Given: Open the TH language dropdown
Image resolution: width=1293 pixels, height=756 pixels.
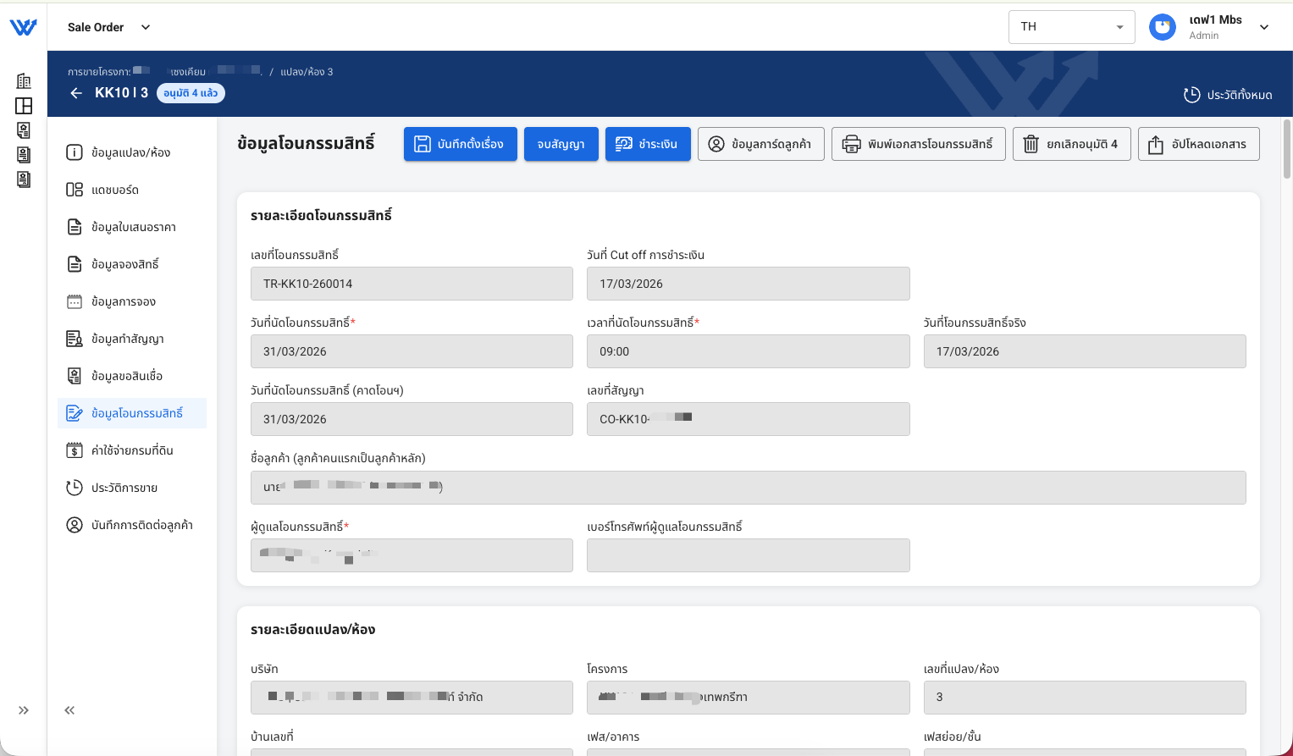Looking at the screenshot, I should pos(1071,26).
